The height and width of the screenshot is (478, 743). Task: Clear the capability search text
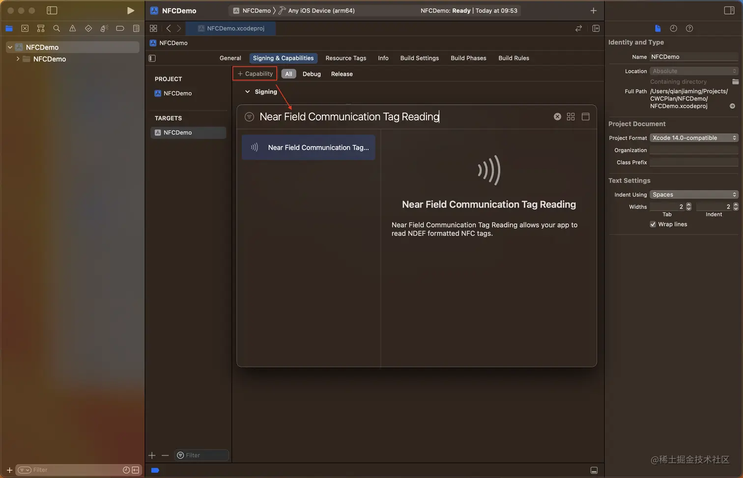pos(557,116)
